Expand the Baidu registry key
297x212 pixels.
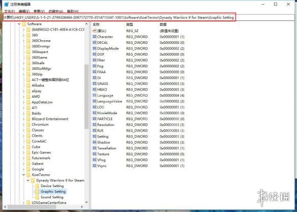coord(23,113)
